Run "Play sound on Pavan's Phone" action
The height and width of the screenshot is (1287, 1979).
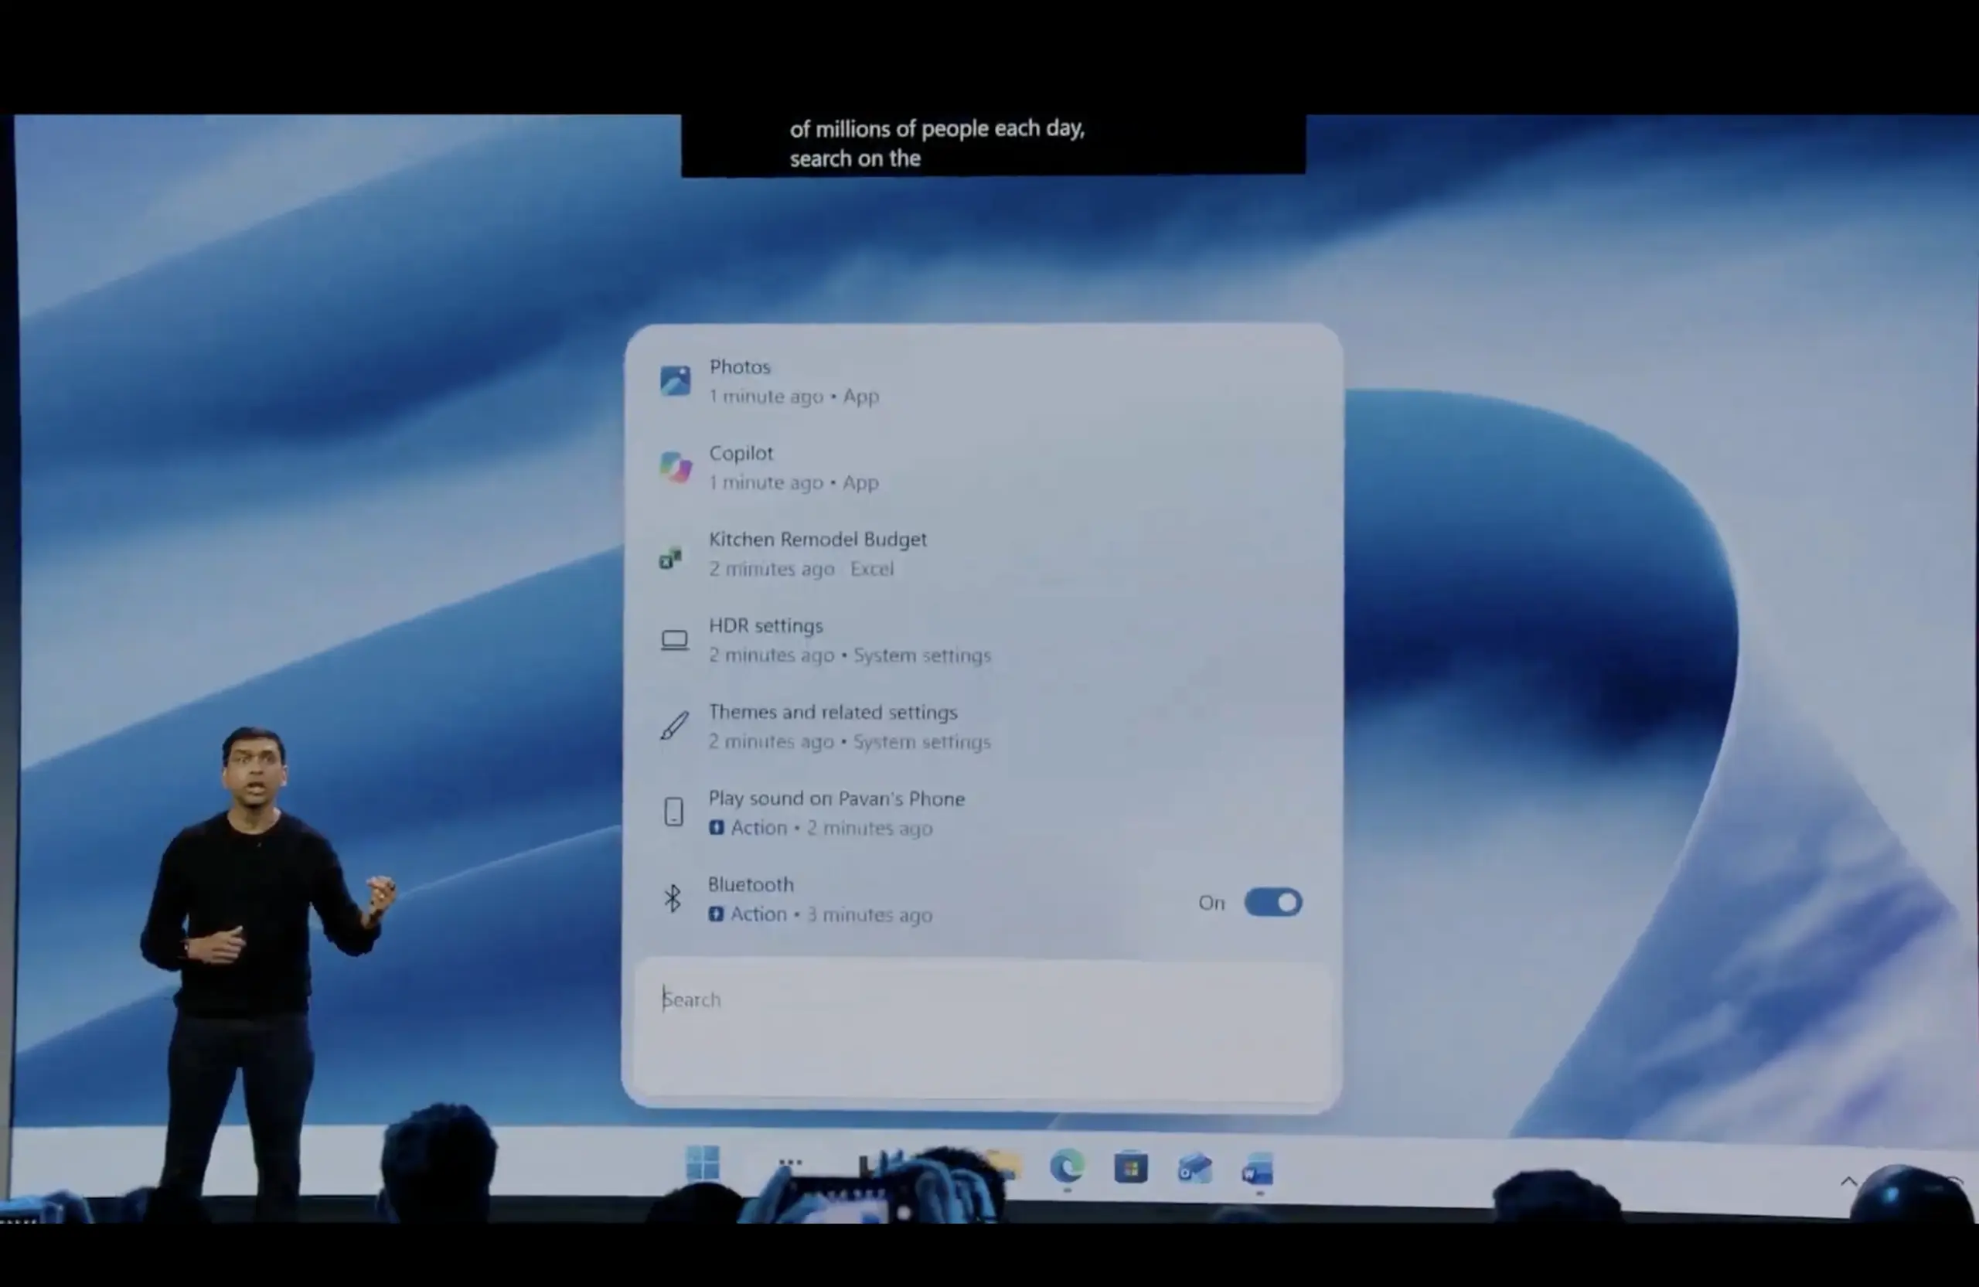[983, 812]
